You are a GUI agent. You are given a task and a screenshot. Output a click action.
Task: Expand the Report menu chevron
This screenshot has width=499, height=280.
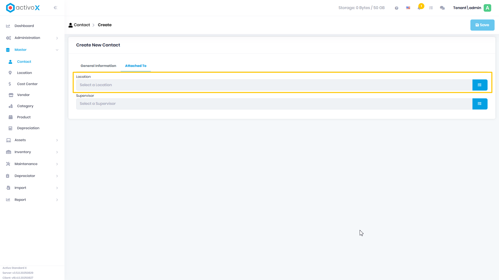(57, 200)
